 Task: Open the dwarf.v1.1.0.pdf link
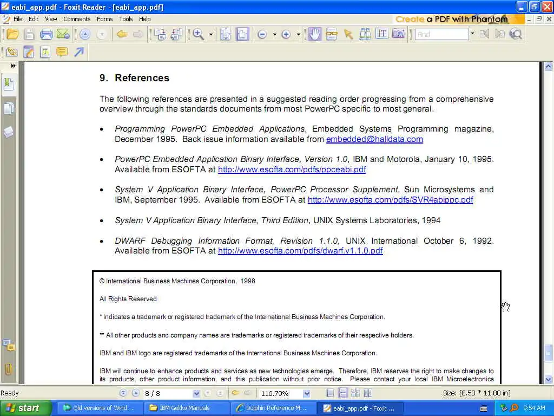pyautogui.click(x=300, y=251)
